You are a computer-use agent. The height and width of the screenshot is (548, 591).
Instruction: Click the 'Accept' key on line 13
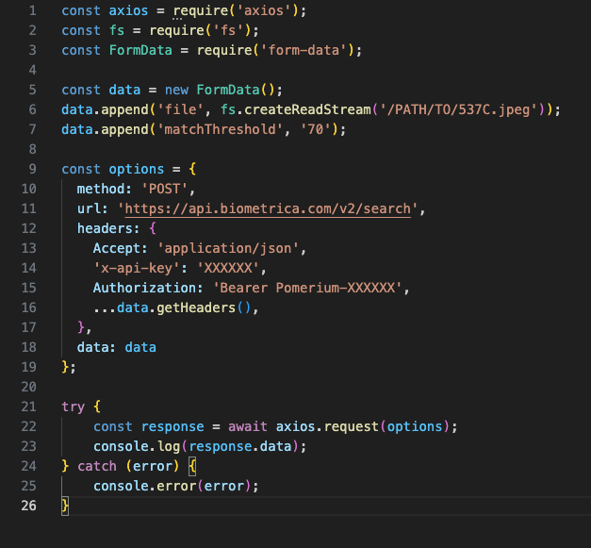[117, 248]
